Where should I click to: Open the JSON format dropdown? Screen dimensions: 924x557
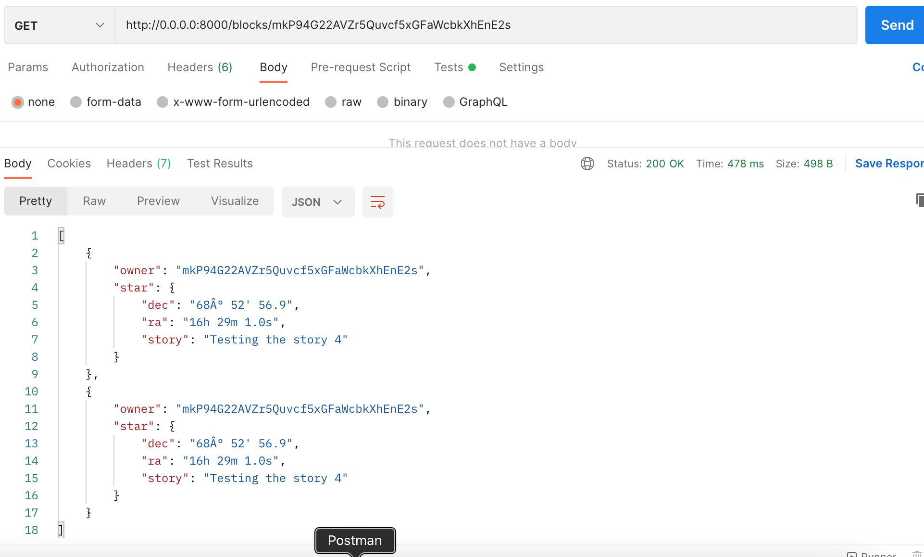318,202
